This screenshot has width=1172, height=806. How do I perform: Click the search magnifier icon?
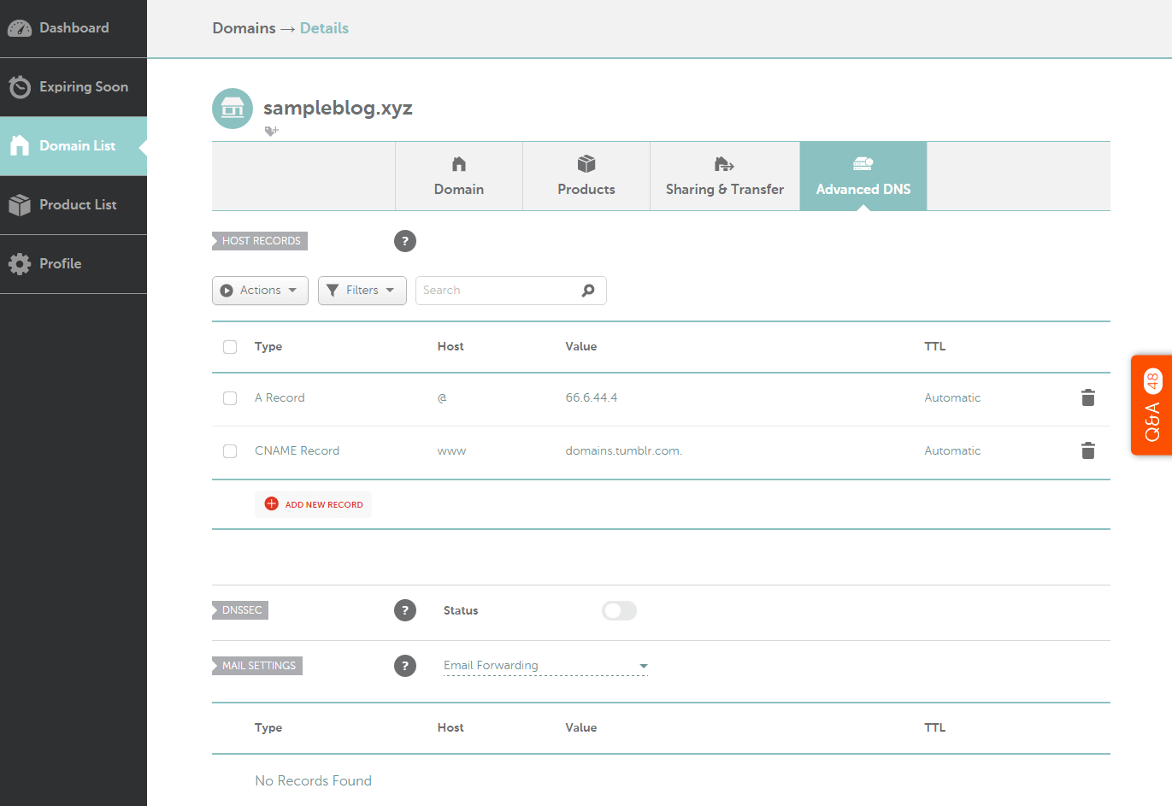pyautogui.click(x=588, y=291)
